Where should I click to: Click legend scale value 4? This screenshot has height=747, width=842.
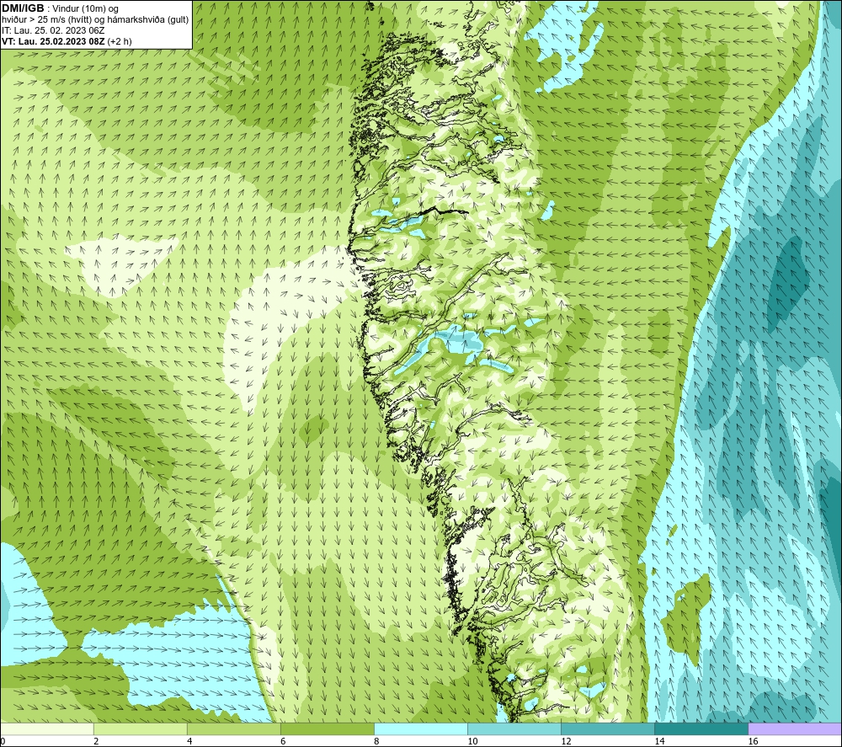189,742
